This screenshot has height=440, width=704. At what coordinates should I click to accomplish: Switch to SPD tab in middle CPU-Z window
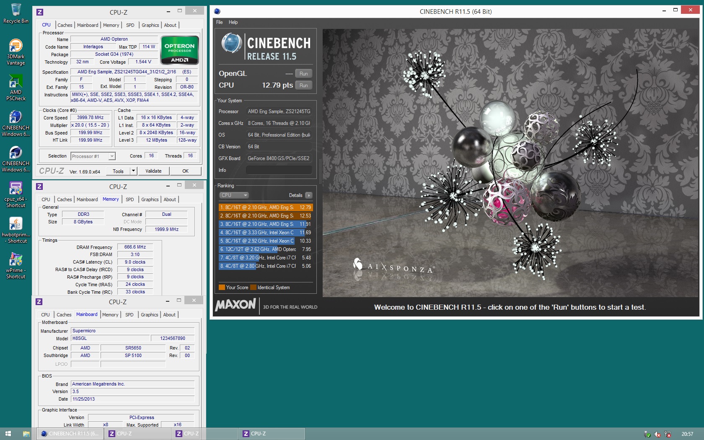coord(130,199)
